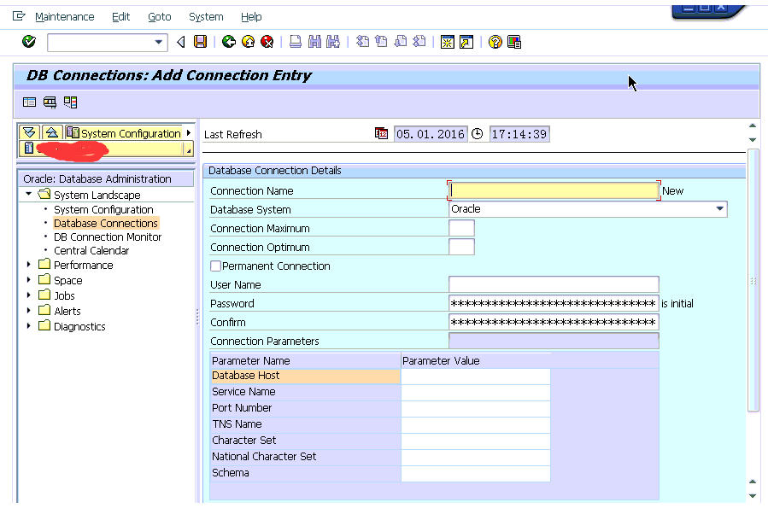Click the Help question mark icon
The image size is (768, 514).
(x=495, y=41)
